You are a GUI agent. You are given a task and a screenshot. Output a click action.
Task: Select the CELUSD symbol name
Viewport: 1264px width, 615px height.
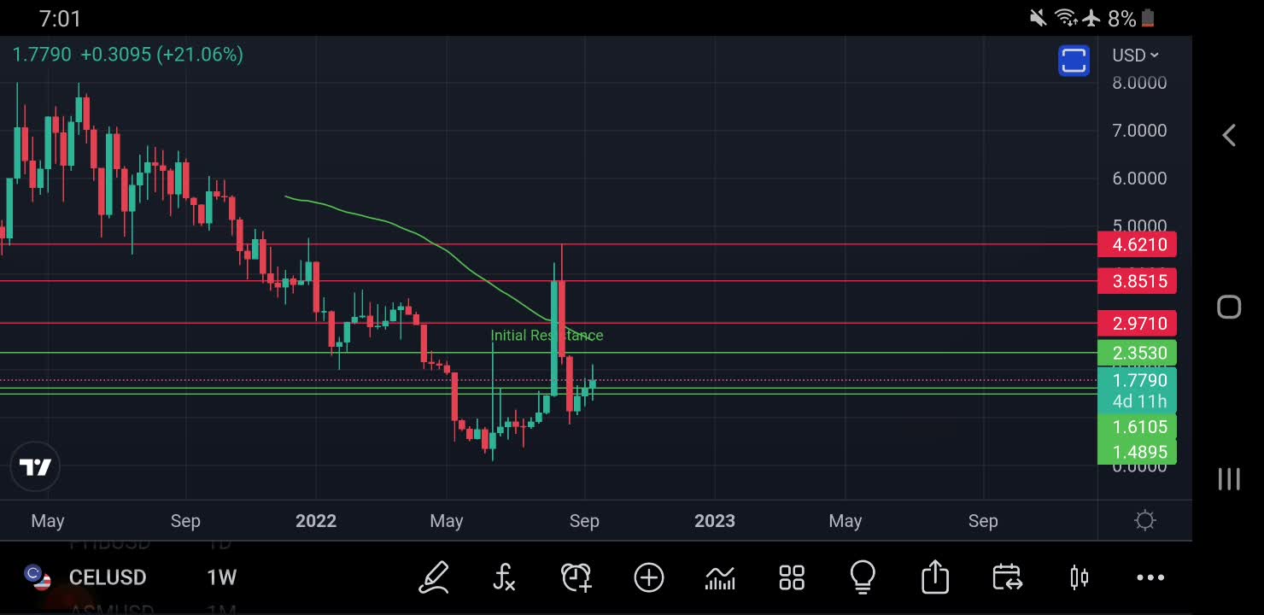tap(108, 577)
